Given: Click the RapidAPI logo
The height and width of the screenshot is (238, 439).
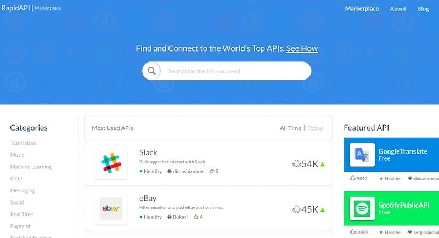Looking at the screenshot, I should click(15, 8).
